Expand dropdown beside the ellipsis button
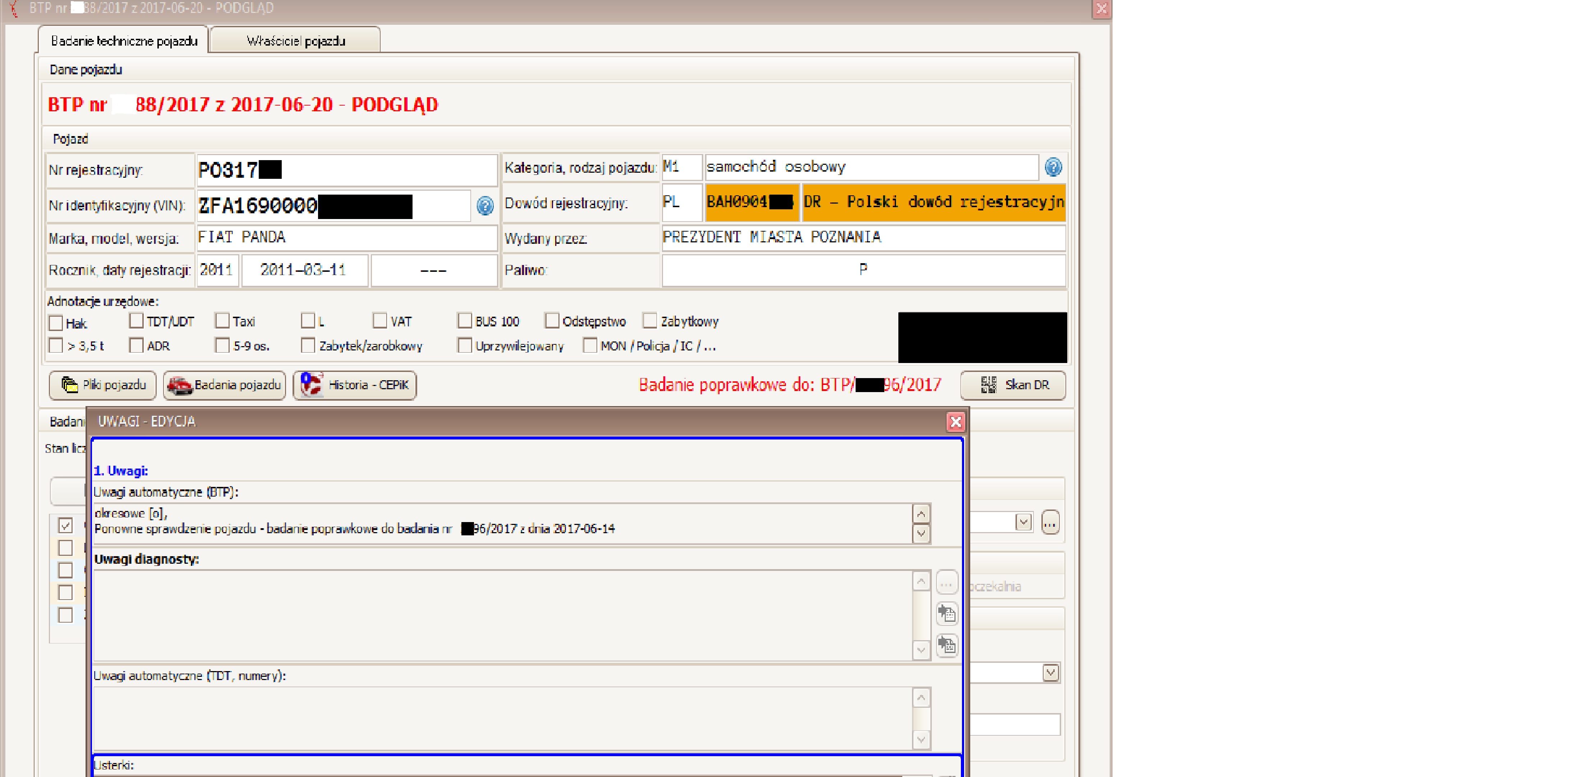 pyautogui.click(x=1023, y=523)
